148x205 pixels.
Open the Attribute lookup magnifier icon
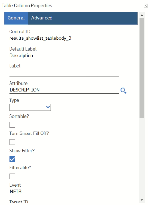click(x=124, y=91)
